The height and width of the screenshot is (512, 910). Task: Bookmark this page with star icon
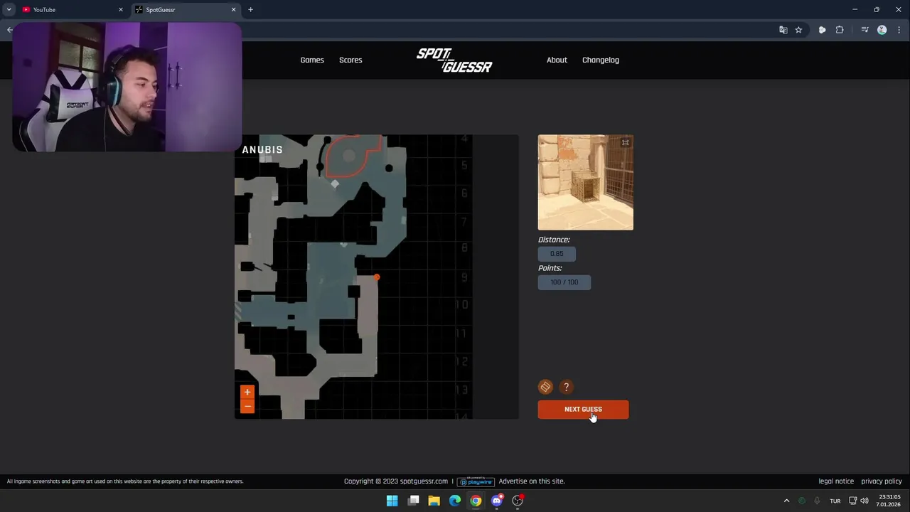coord(798,30)
